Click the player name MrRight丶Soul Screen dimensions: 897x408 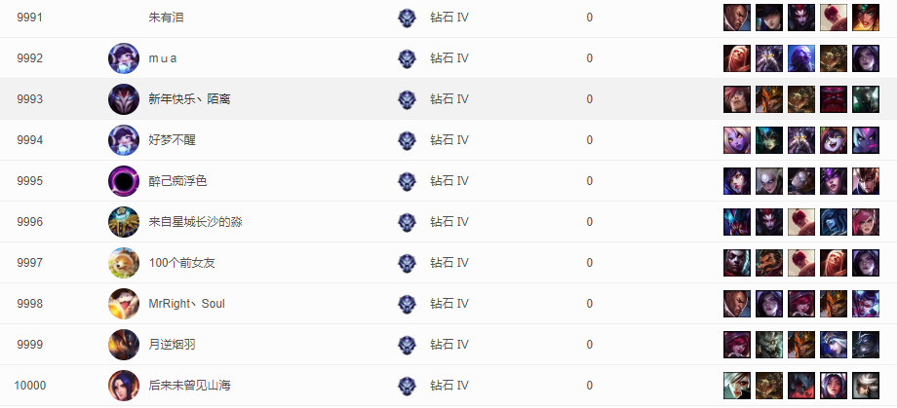tap(186, 304)
